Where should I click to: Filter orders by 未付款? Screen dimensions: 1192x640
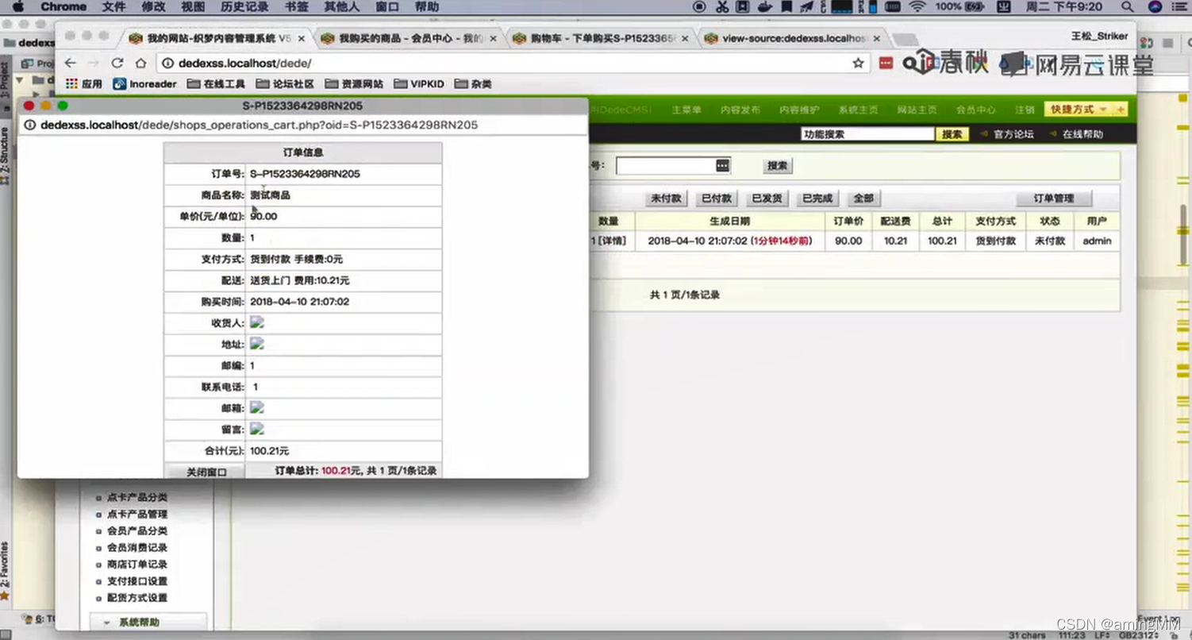click(666, 199)
